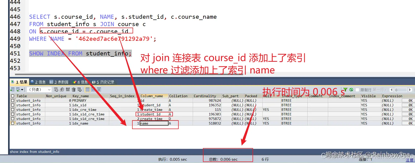415x163 pixels.
Task: Click the next page right arrow
Action: 410,90
